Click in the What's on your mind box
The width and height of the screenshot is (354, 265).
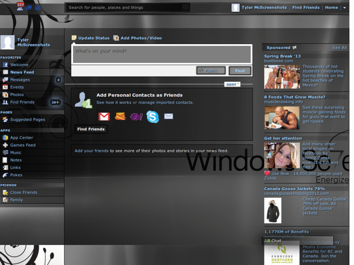click(162, 54)
